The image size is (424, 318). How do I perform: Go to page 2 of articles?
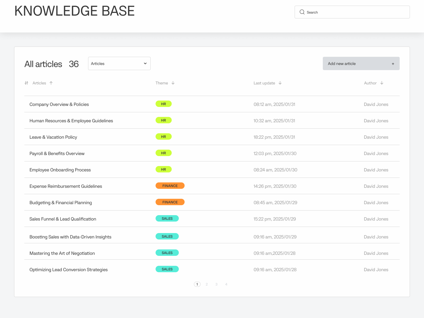pyautogui.click(x=207, y=284)
